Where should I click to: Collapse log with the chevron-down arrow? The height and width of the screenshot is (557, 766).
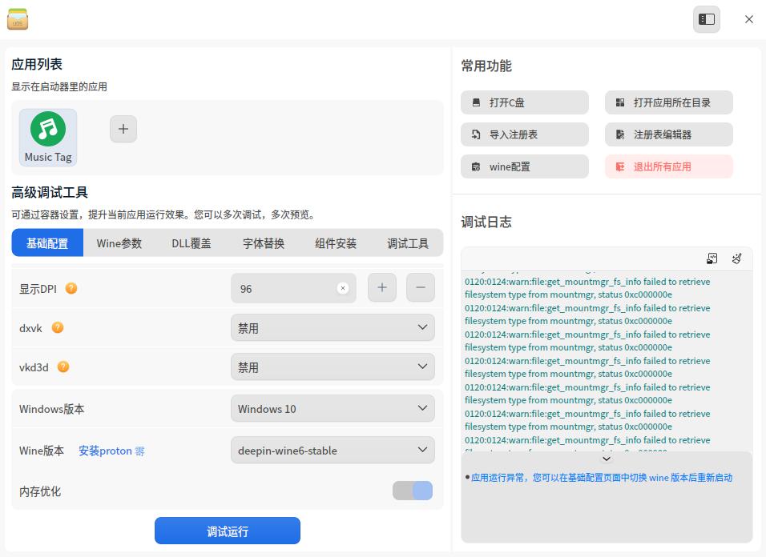pos(607,459)
